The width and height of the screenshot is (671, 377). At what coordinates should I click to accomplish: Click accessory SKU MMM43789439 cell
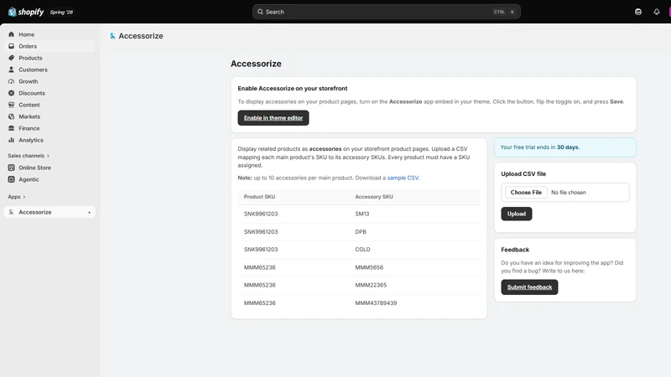pyautogui.click(x=376, y=303)
